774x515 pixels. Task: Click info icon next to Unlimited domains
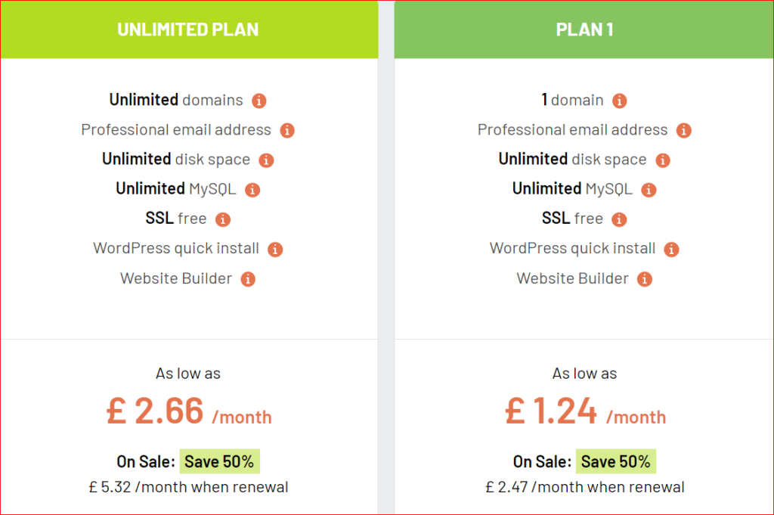tap(259, 101)
